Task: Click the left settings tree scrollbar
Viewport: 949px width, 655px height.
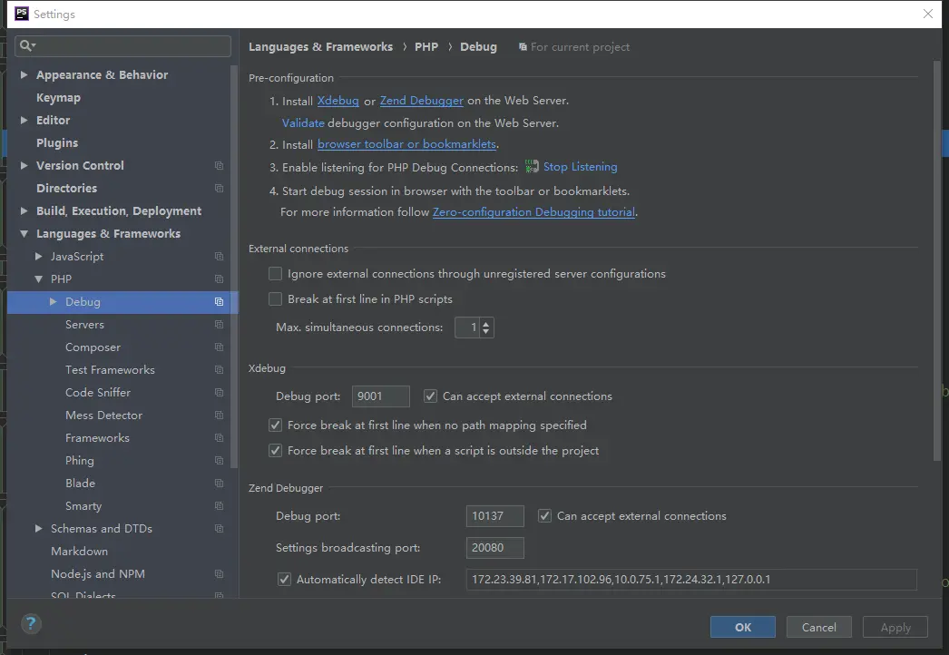Action: (x=234, y=267)
